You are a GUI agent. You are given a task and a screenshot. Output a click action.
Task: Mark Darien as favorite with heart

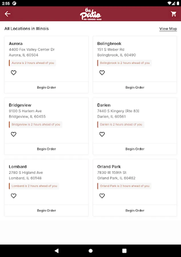[x=102, y=134]
